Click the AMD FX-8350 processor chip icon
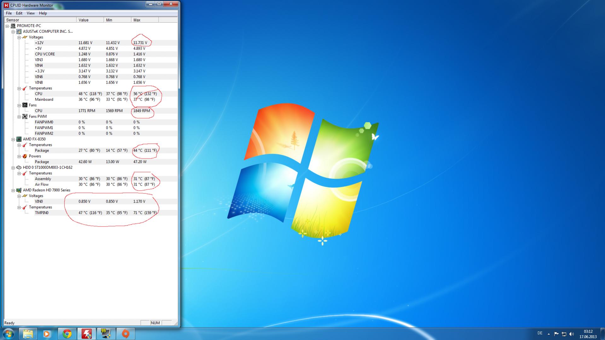 (19, 139)
